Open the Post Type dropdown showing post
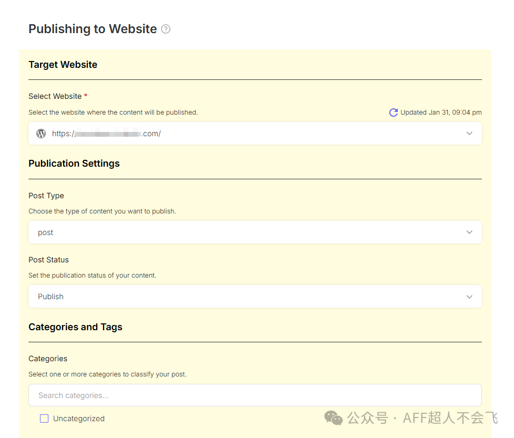This screenshot has height=438, width=514. pos(255,232)
